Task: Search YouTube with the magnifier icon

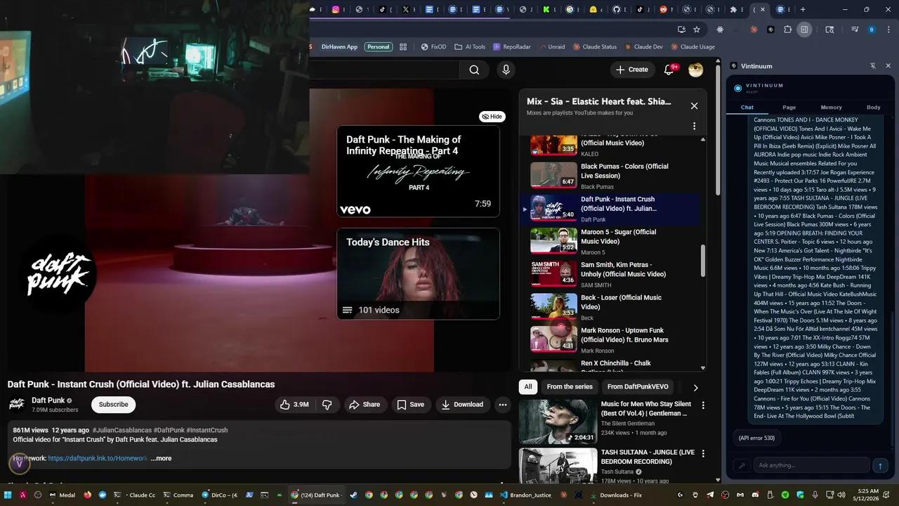Action: [x=474, y=70]
